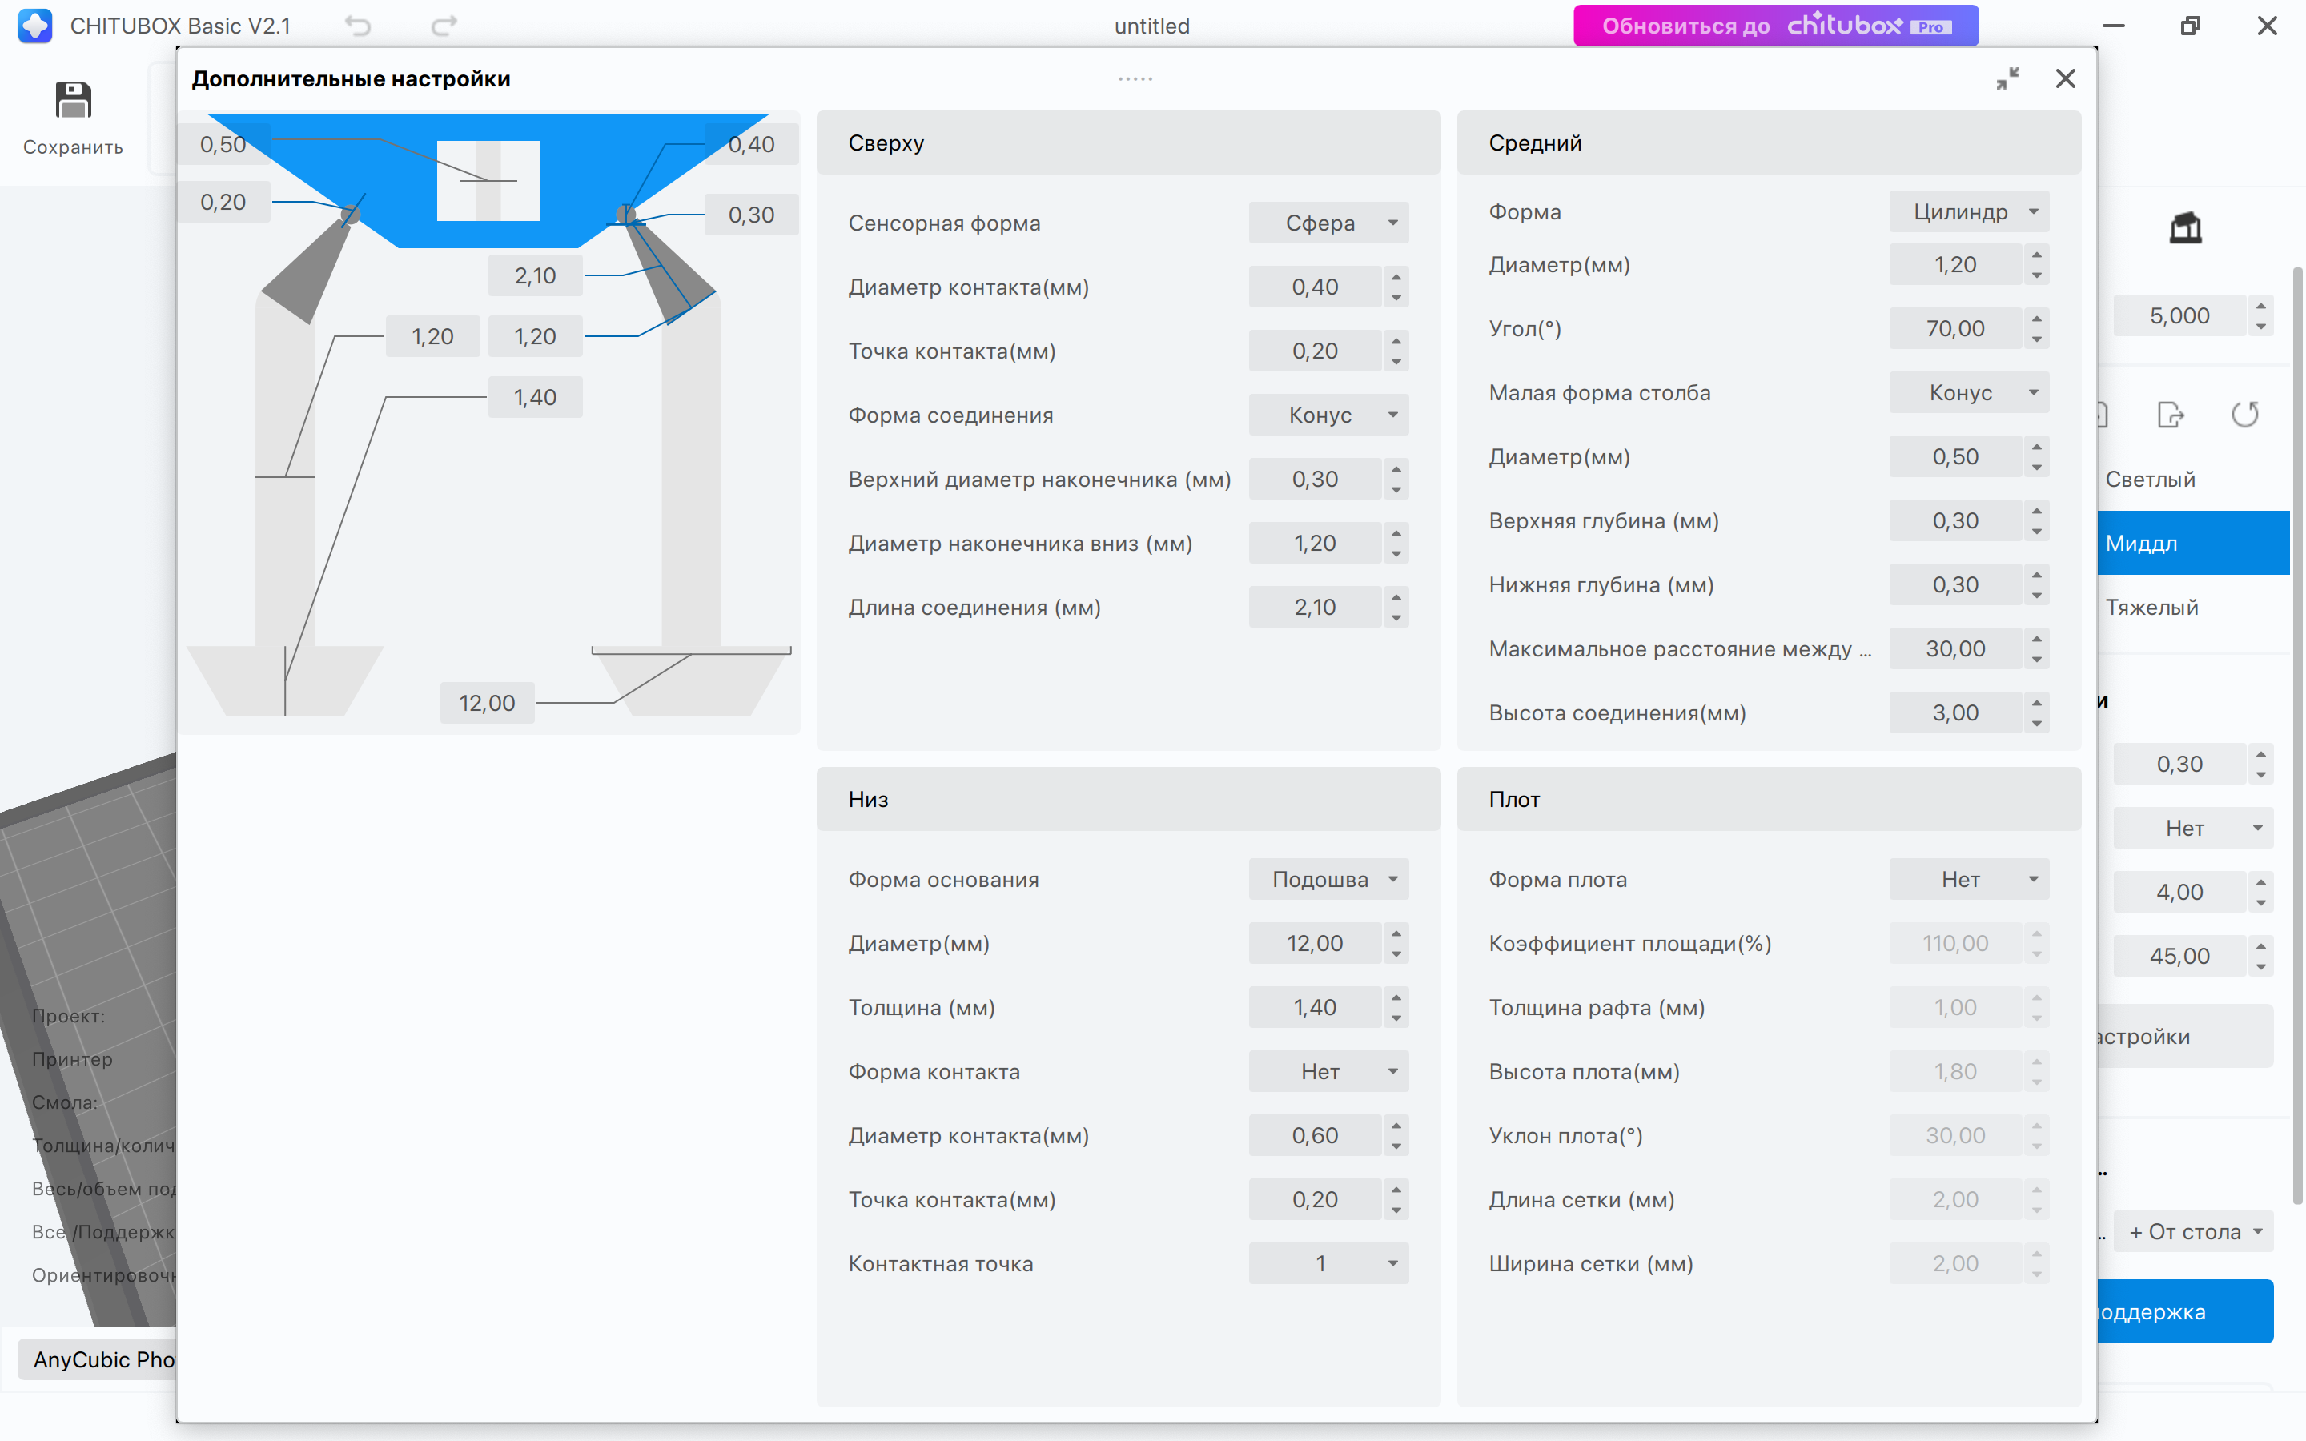Shrink dialog with the collapse arrows icon

coord(2008,78)
